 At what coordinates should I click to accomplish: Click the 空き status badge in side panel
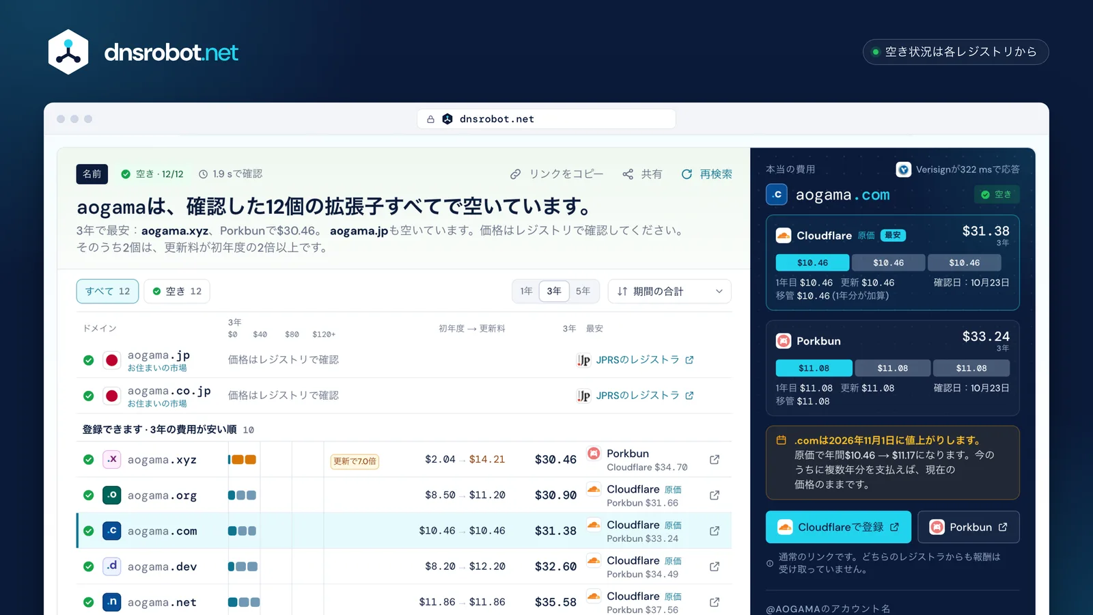997,195
